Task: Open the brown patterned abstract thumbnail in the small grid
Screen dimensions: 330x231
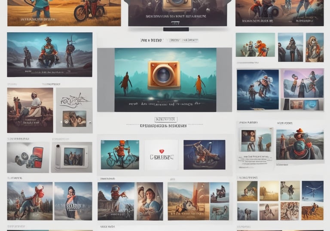Action: (x=290, y=211)
